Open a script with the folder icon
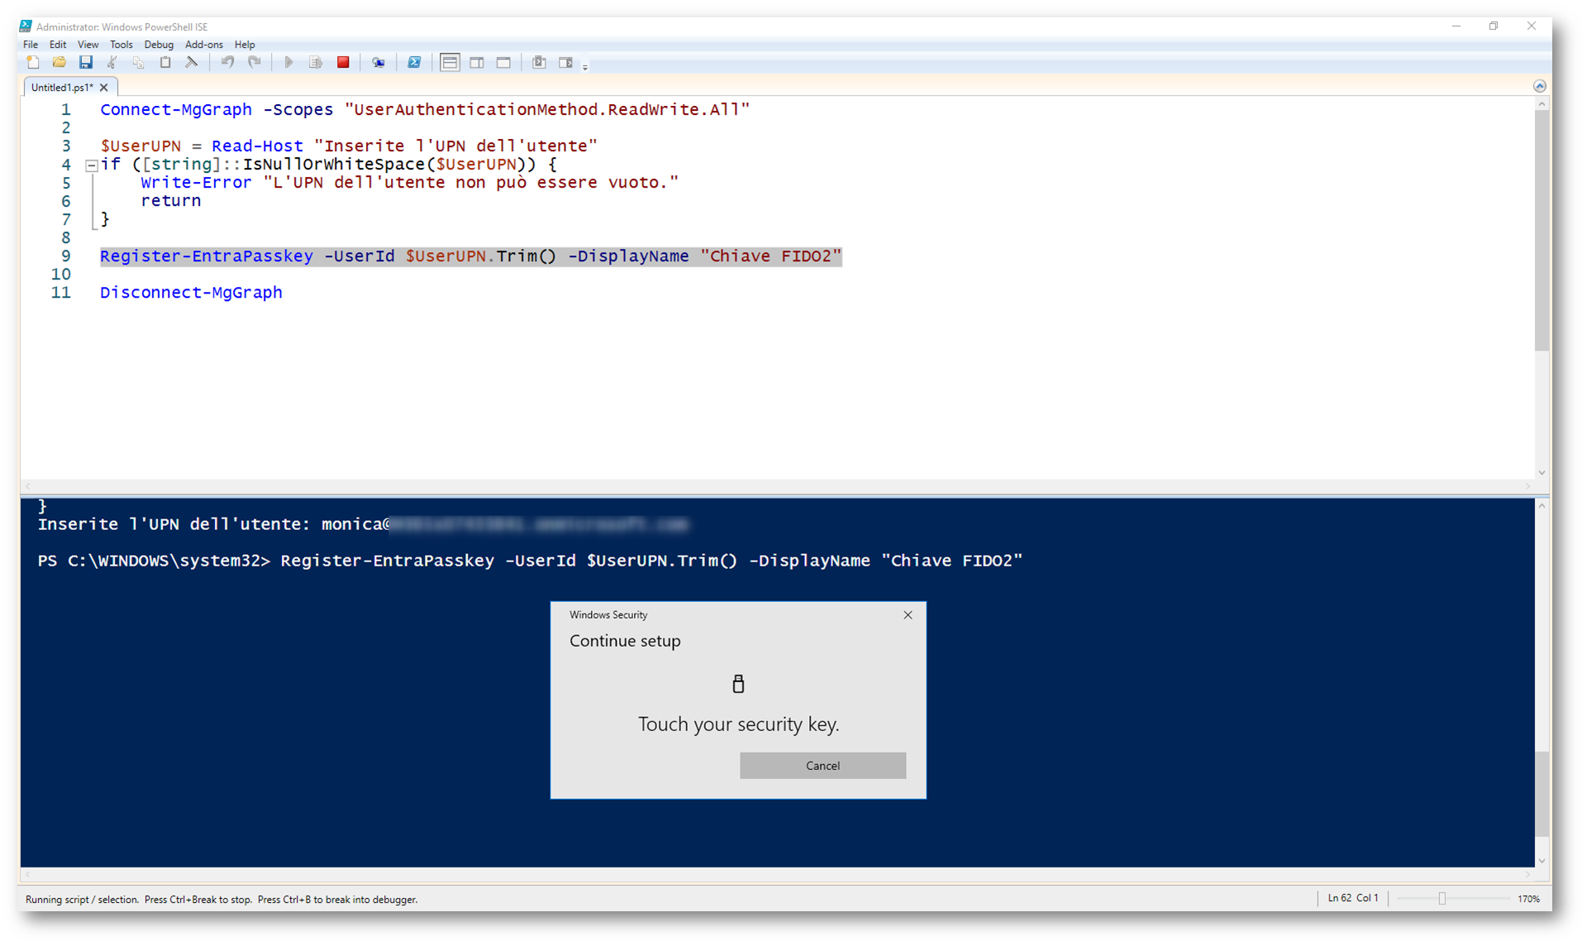Screen dimensions: 1587x946 (x=59, y=63)
